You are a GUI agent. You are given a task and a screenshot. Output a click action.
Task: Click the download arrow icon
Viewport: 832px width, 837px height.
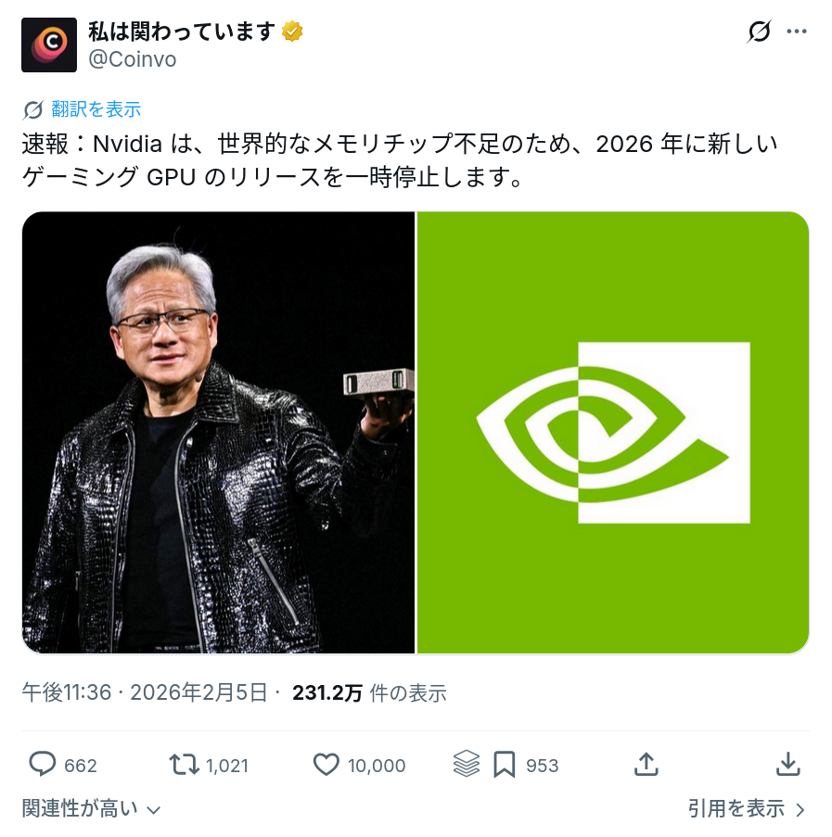787,764
